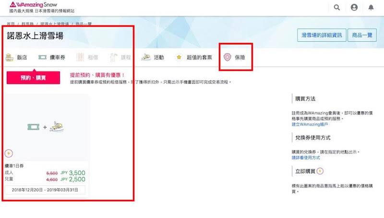Switch to the 超值的套票 tab

point(193,57)
